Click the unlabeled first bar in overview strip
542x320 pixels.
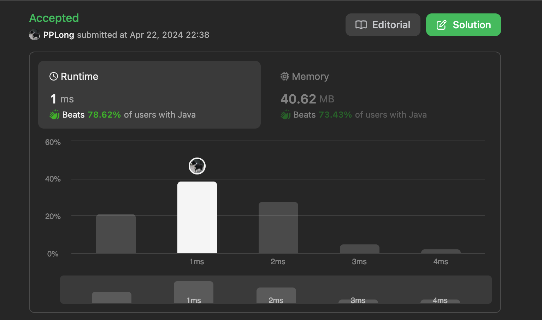[112, 297]
